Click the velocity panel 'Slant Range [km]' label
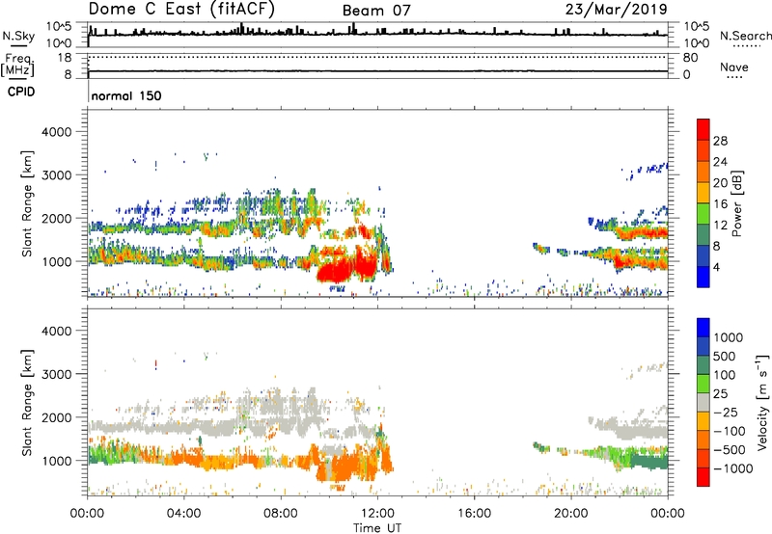Image resolution: width=772 pixels, height=534 pixels. click(27, 403)
